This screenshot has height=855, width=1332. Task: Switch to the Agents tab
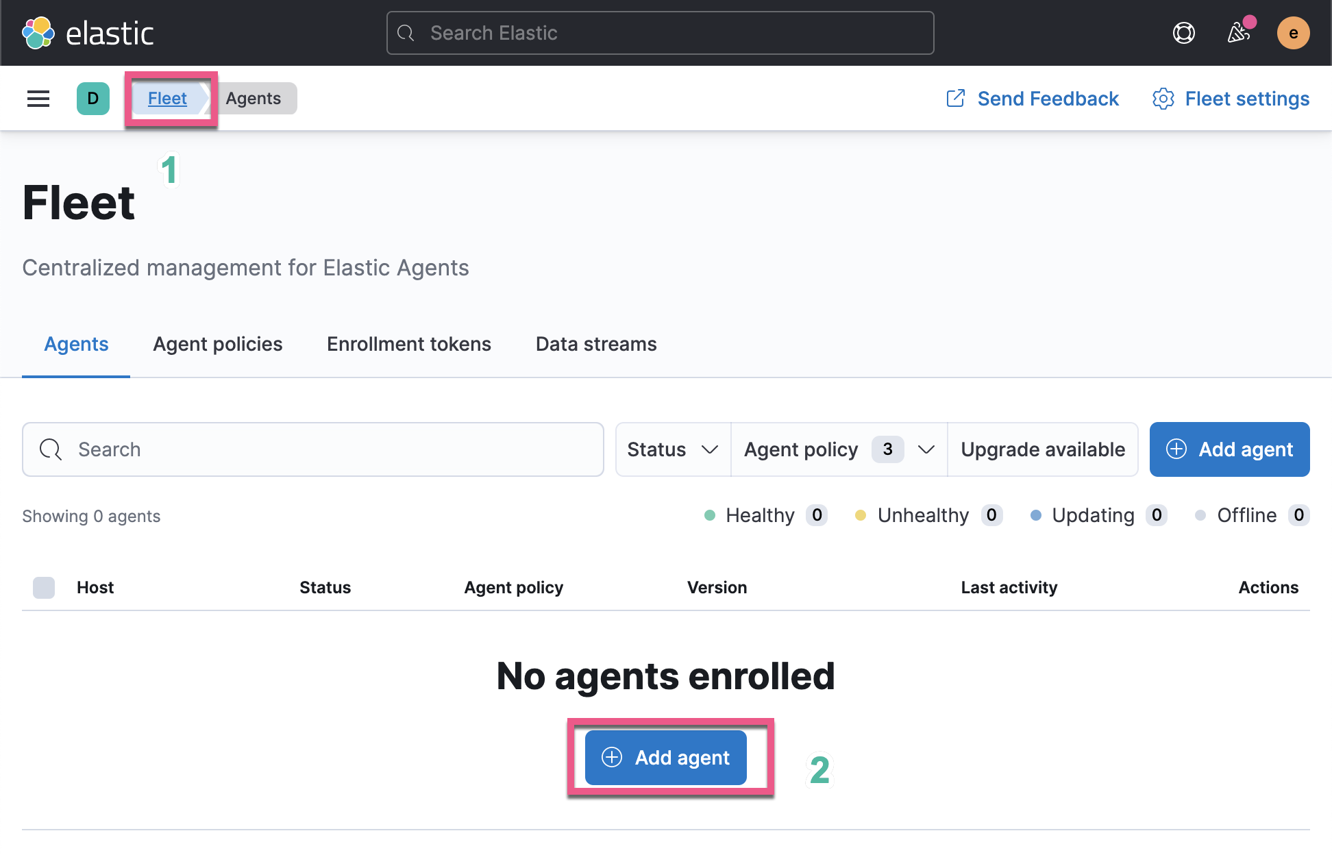pos(76,344)
